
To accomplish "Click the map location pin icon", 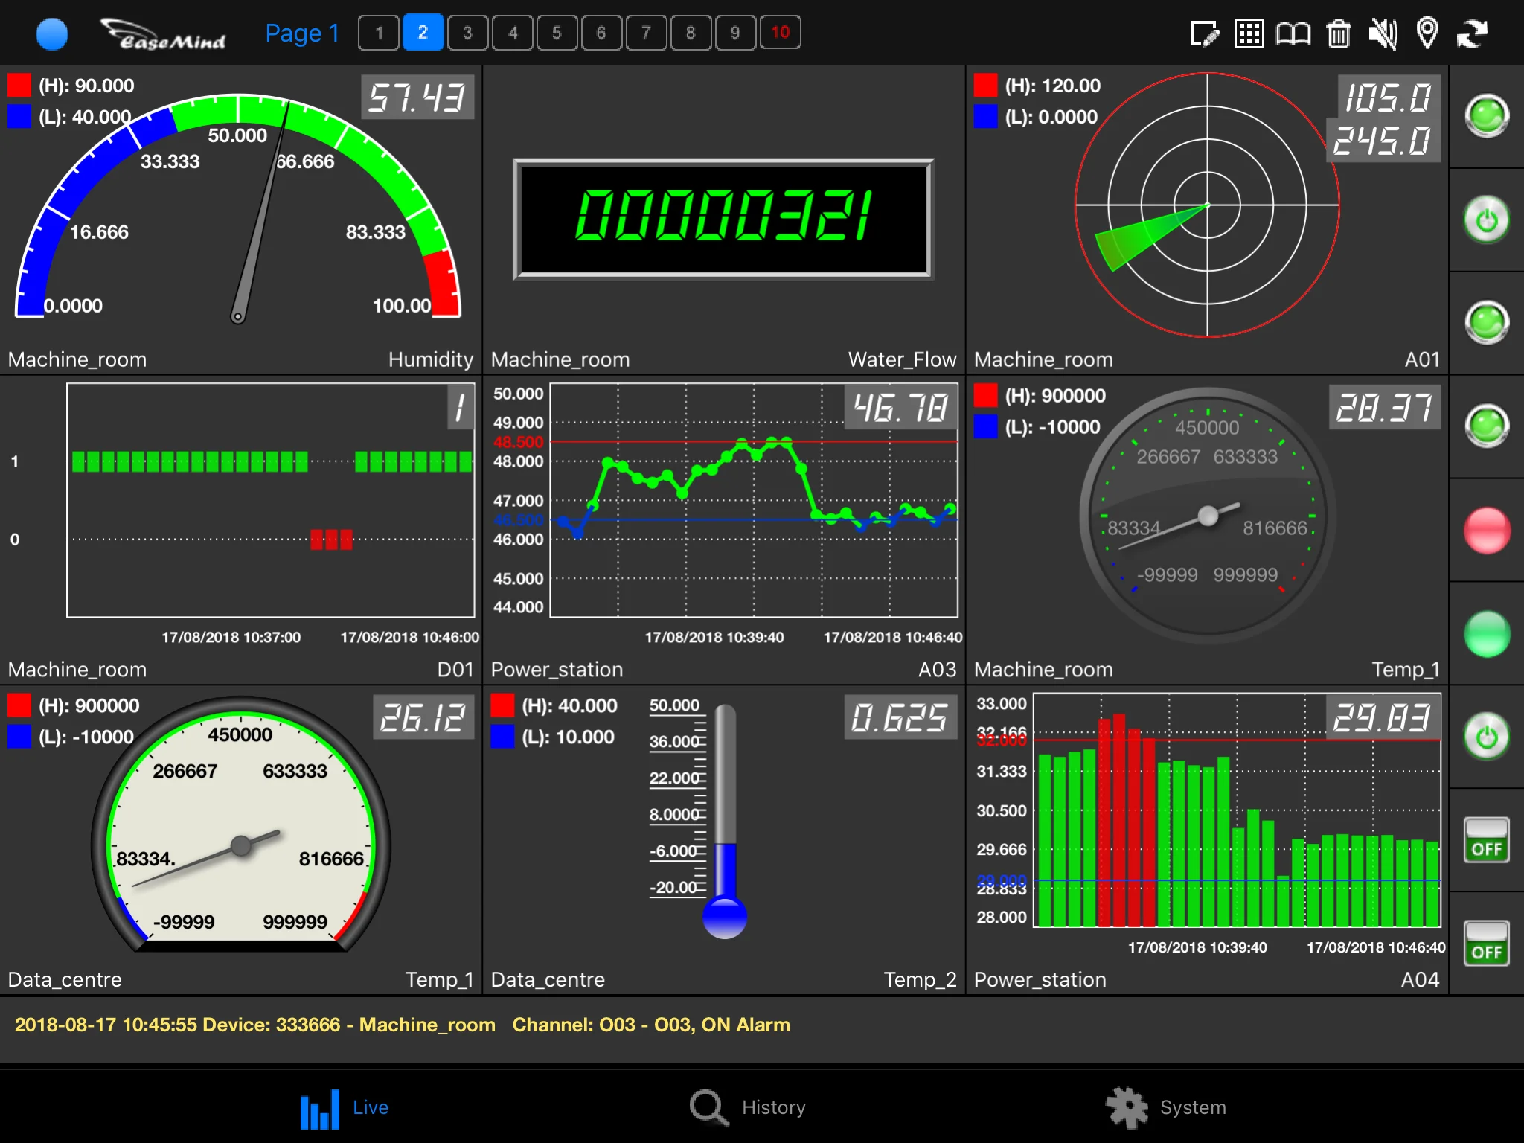I will pos(1427,33).
